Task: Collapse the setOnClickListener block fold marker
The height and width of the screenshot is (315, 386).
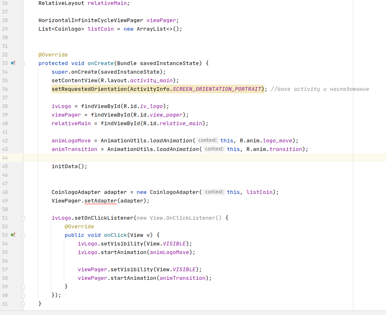Action: tap(23, 218)
